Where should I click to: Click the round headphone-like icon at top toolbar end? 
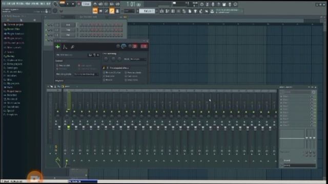pyautogui.click(x=235, y=4)
